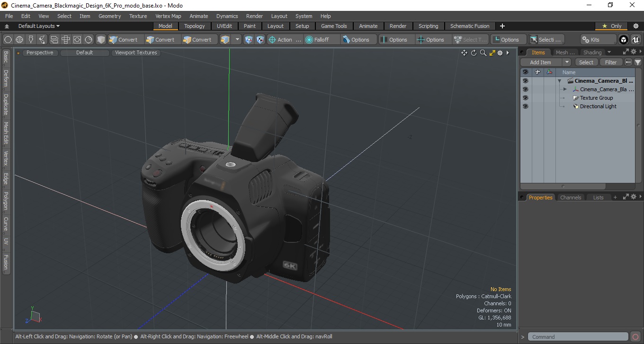644x344 pixels.
Task: Toggle visibility of top Cinema_Camera scene item
Action: pyautogui.click(x=525, y=81)
